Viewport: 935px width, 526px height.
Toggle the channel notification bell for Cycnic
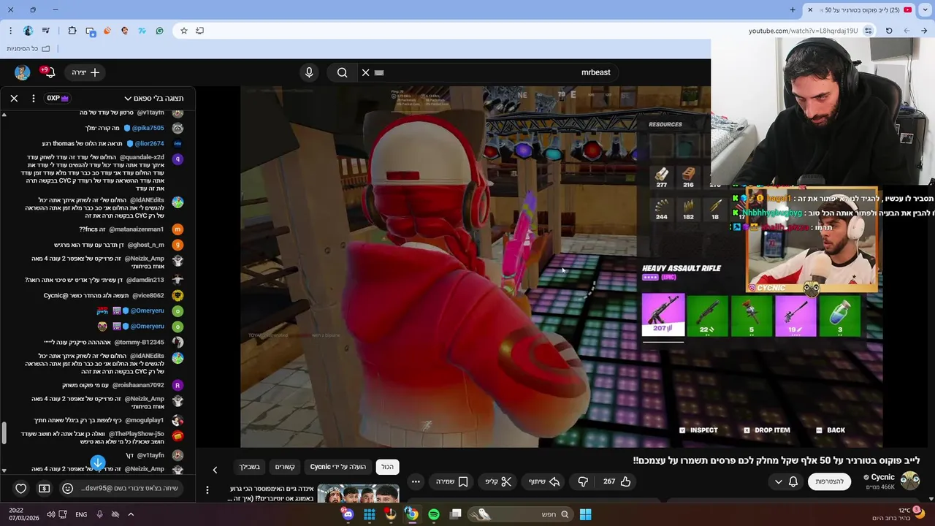click(793, 481)
